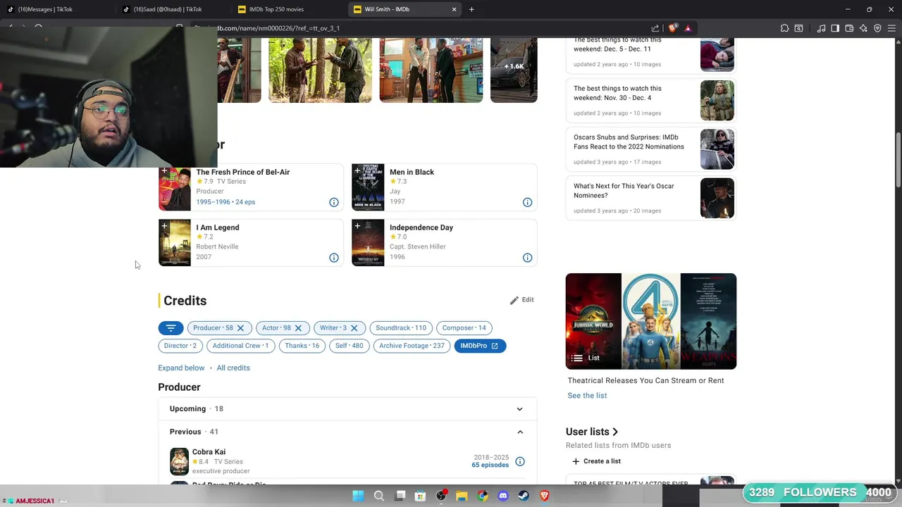This screenshot has width=902, height=507.
Task: Open Discord from taskbar
Action: pyautogui.click(x=503, y=496)
